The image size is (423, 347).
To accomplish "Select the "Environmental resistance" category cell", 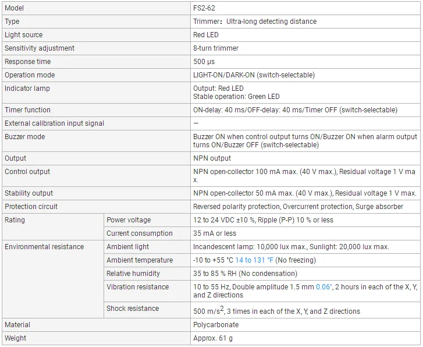I will click(44, 247).
